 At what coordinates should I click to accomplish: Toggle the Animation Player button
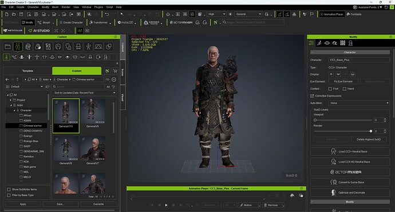pyautogui.click(x=331, y=14)
